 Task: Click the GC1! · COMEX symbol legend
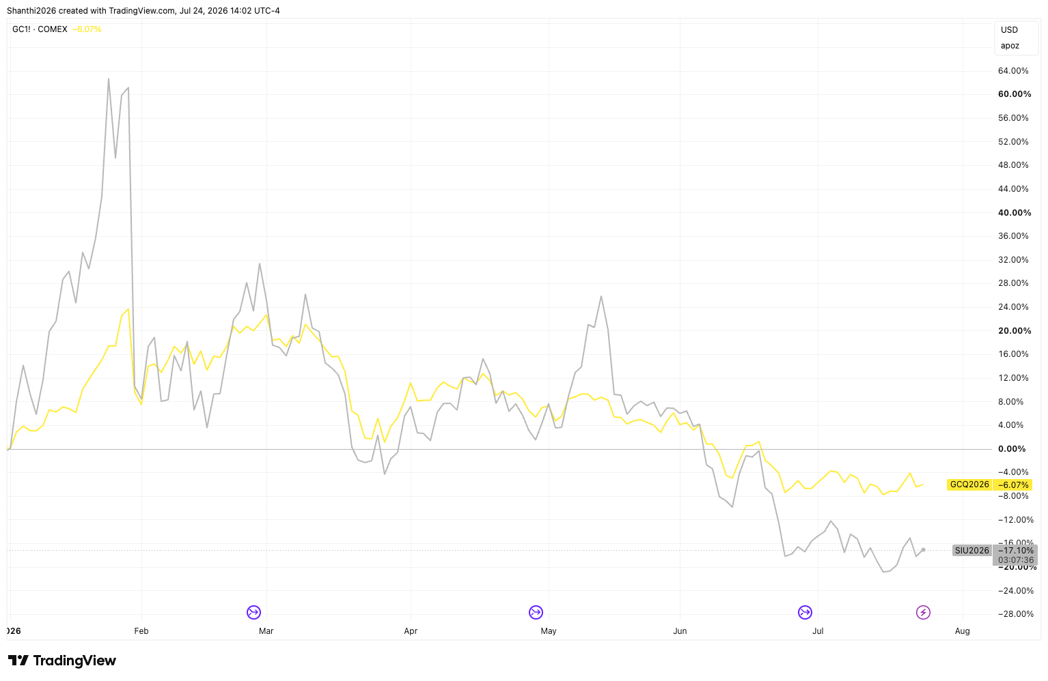40,29
